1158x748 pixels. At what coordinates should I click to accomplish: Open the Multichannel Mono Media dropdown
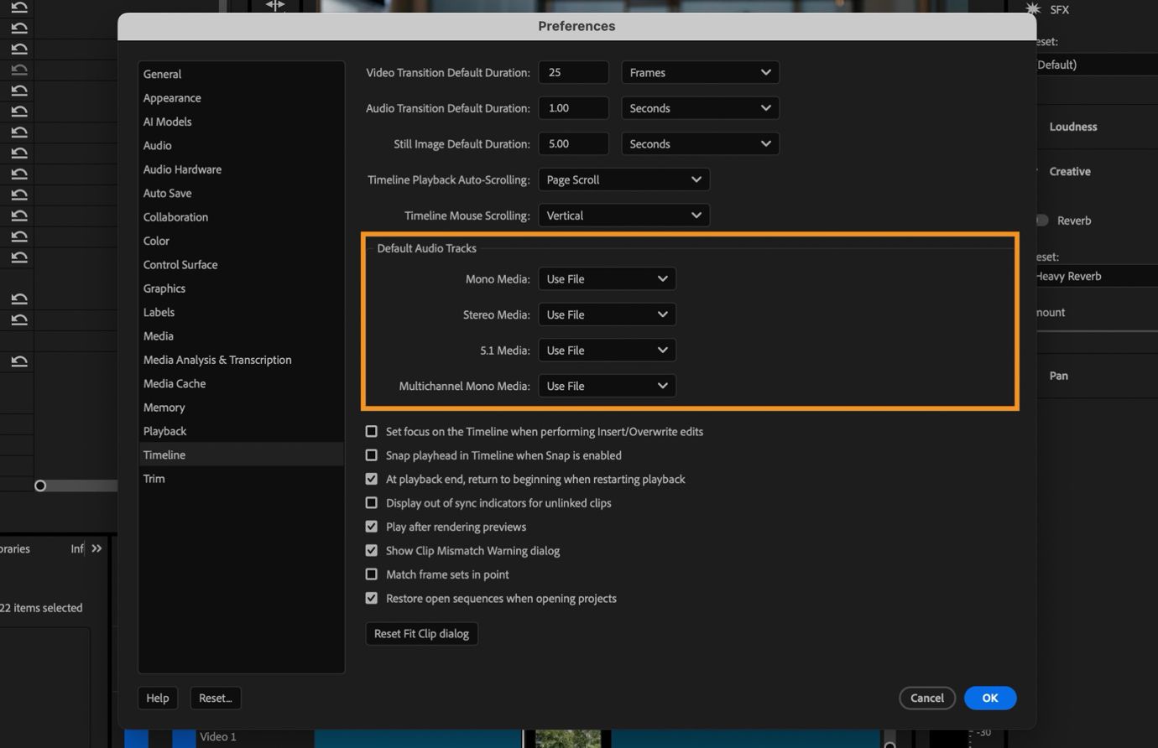tap(606, 386)
